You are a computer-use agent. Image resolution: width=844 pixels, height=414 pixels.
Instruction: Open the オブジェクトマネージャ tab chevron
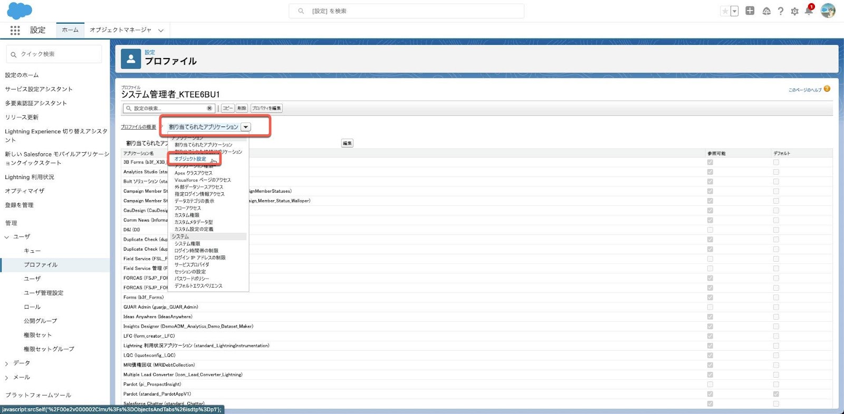tap(161, 31)
